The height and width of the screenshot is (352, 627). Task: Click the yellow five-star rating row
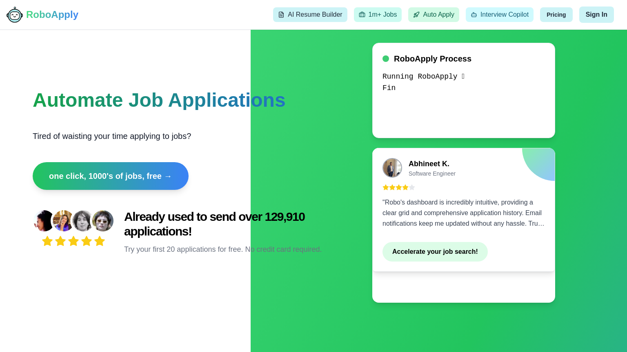point(73,241)
